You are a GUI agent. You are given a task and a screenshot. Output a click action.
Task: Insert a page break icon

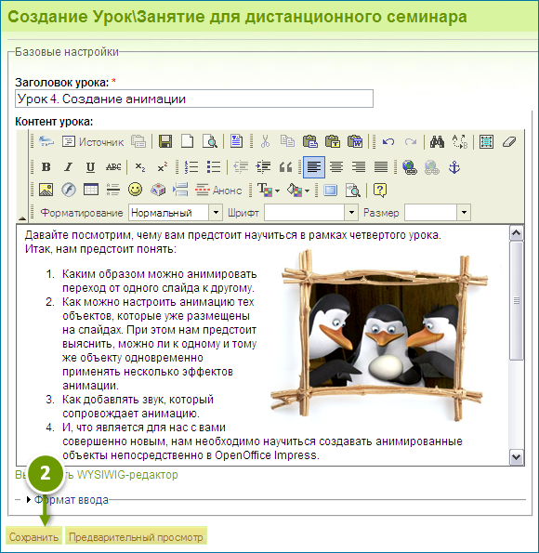point(180,190)
